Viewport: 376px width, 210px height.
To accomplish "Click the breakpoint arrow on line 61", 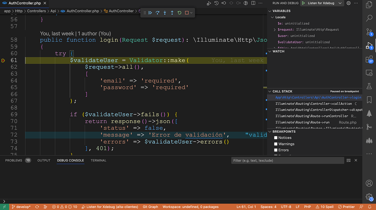I will 3,60.
